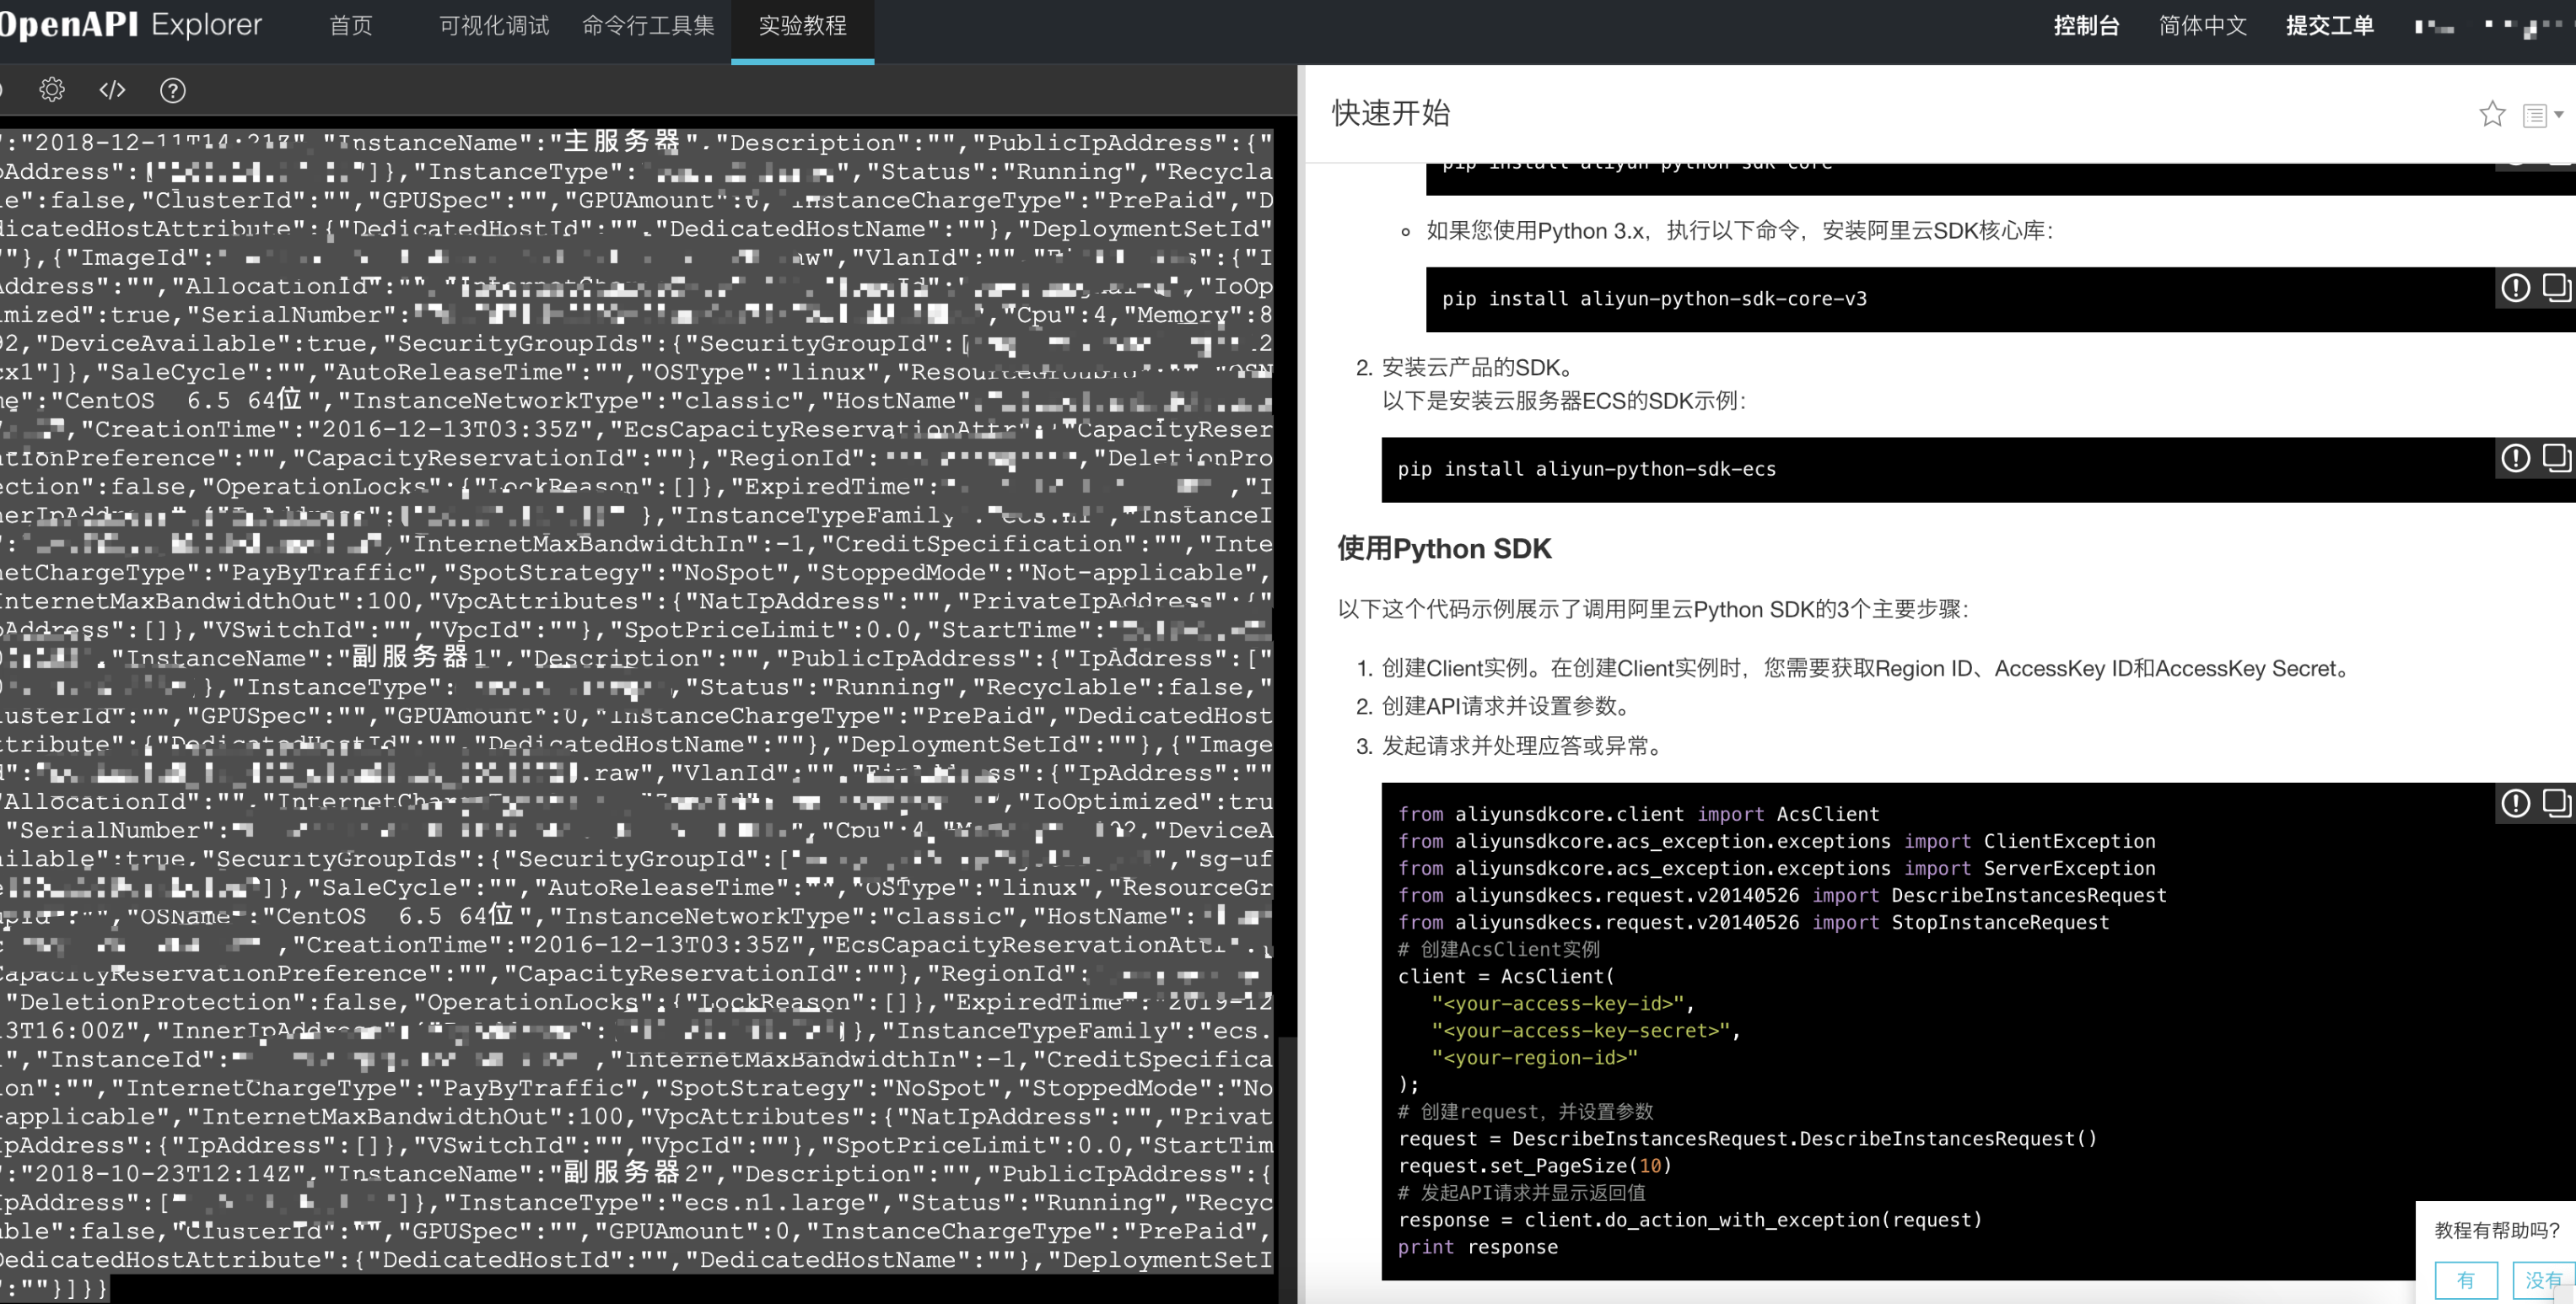Open the tutorial contents list dropdown
This screenshot has height=1304, width=2576.
2542,115
